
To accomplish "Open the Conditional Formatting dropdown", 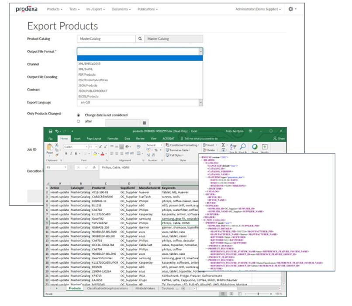I will coord(183,145).
